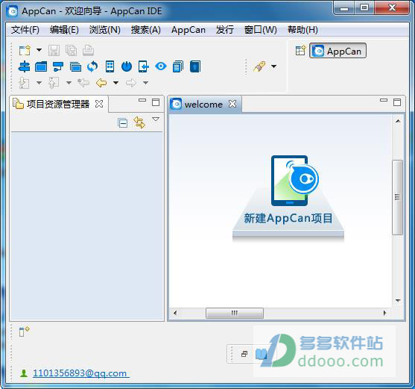This screenshot has height=389, width=415.
Task: Open the 编辑(E) menu
Action: 64,30
